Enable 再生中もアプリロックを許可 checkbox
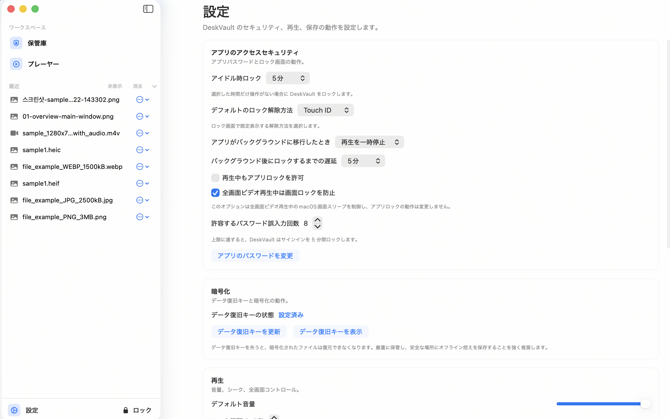The height and width of the screenshot is (419, 670). click(x=215, y=178)
